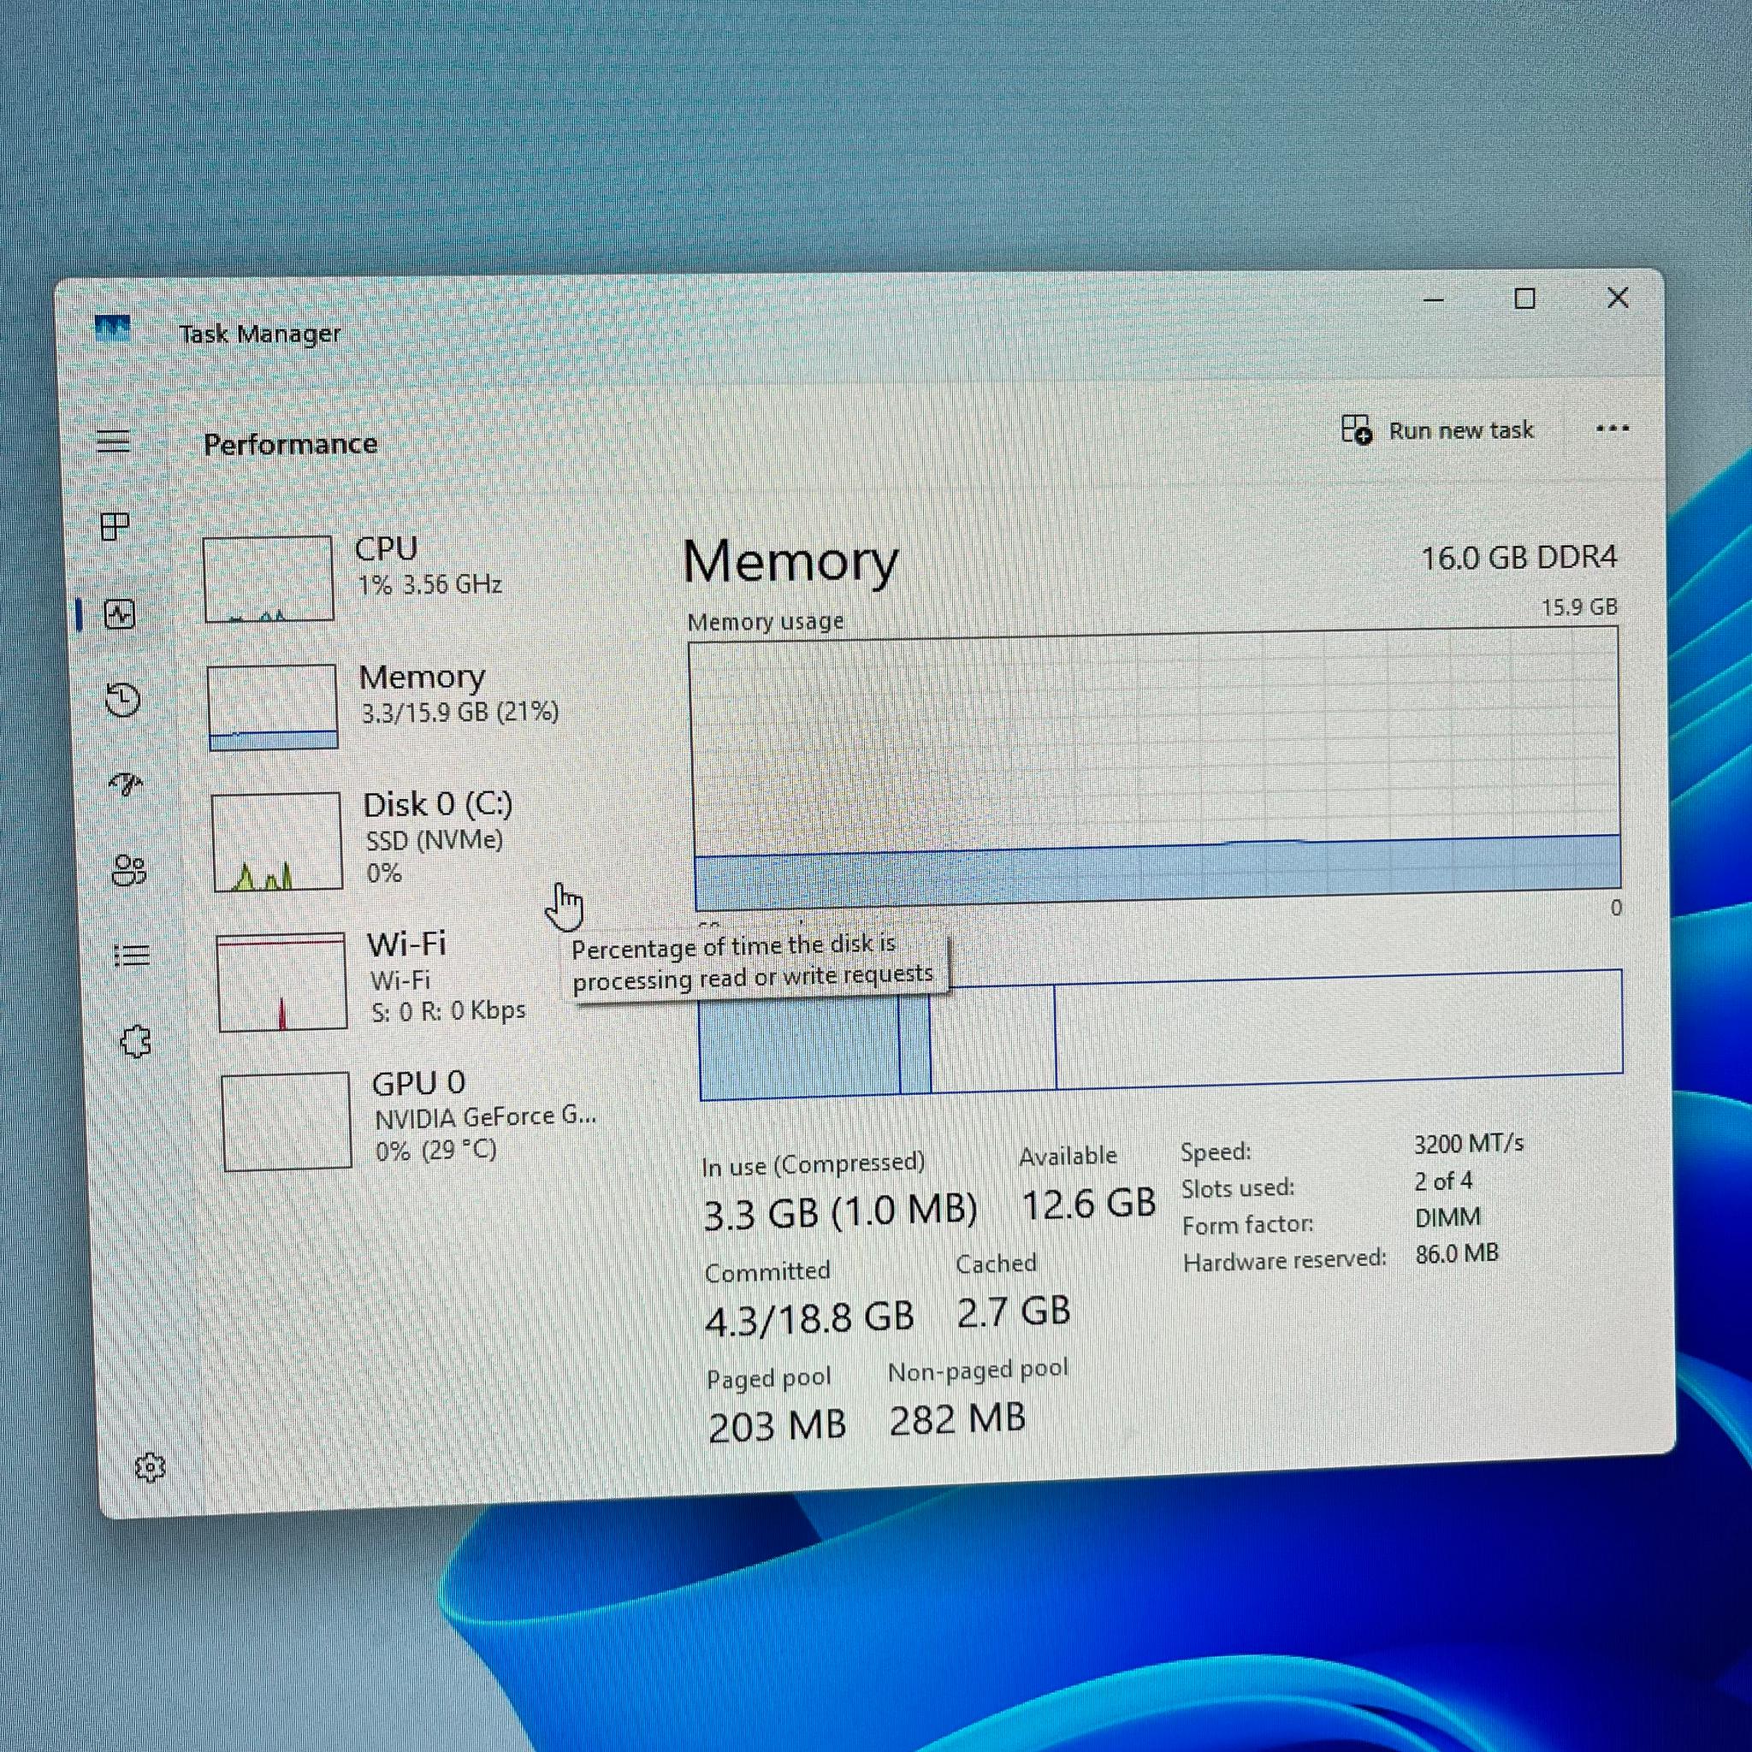This screenshot has height=1752, width=1752.
Task: Click the '2 of 4' slots used value
Action: pos(1443,1181)
